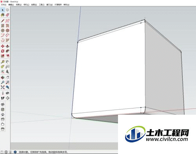
Task: Open the 帮助 (Help) menu
Action: (x=66, y=5)
